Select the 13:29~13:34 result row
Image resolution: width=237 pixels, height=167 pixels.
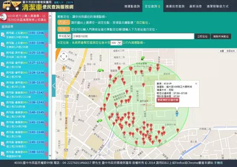coord(24,75)
